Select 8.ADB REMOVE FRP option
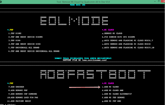 [x=18, y=90]
